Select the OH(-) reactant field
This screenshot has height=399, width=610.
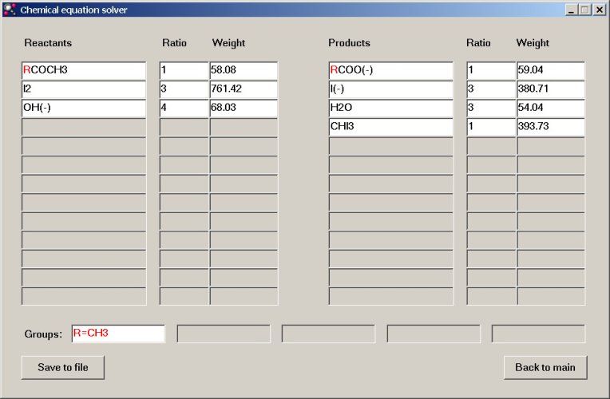[x=84, y=108]
